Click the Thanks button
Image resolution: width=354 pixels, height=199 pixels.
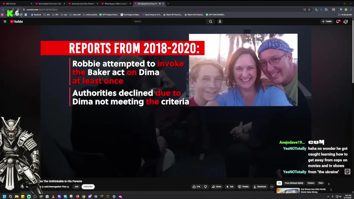[x=243, y=187]
